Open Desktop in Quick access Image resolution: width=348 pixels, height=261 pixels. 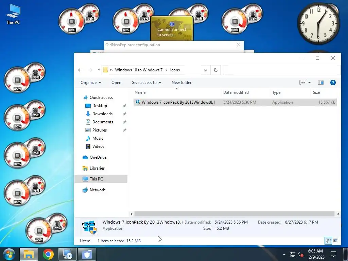[x=100, y=106]
